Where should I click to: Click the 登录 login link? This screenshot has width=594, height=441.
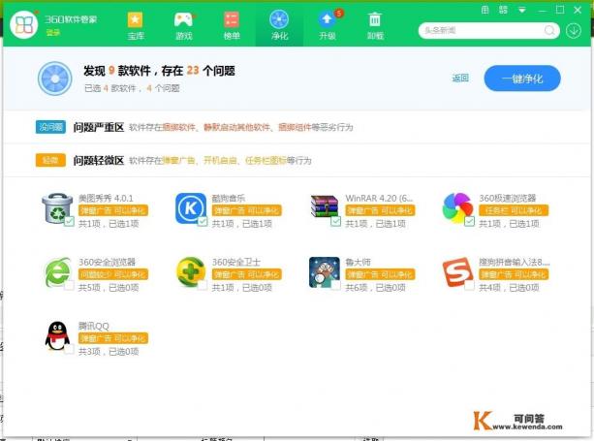52,33
